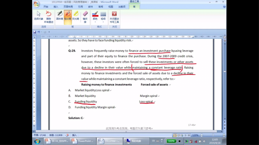The width and height of the screenshot is (259, 145).
Task: Click the Office button at top left
Action: tap(36, 4)
